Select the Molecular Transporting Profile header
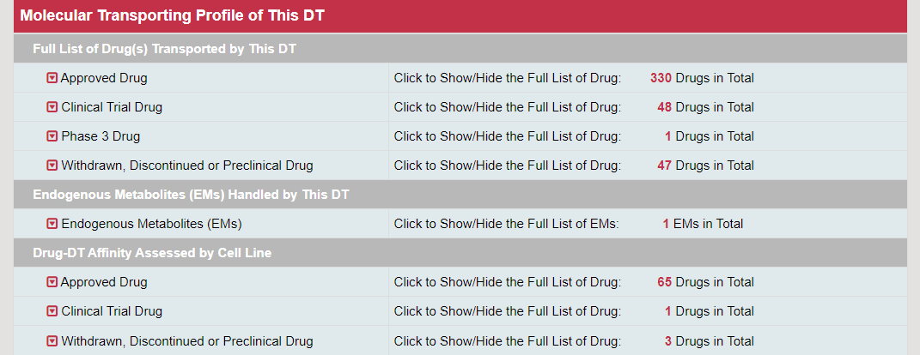The width and height of the screenshot is (920, 355). coord(172,16)
